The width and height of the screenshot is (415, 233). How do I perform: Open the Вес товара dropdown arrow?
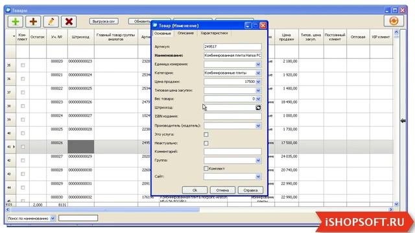258,99
